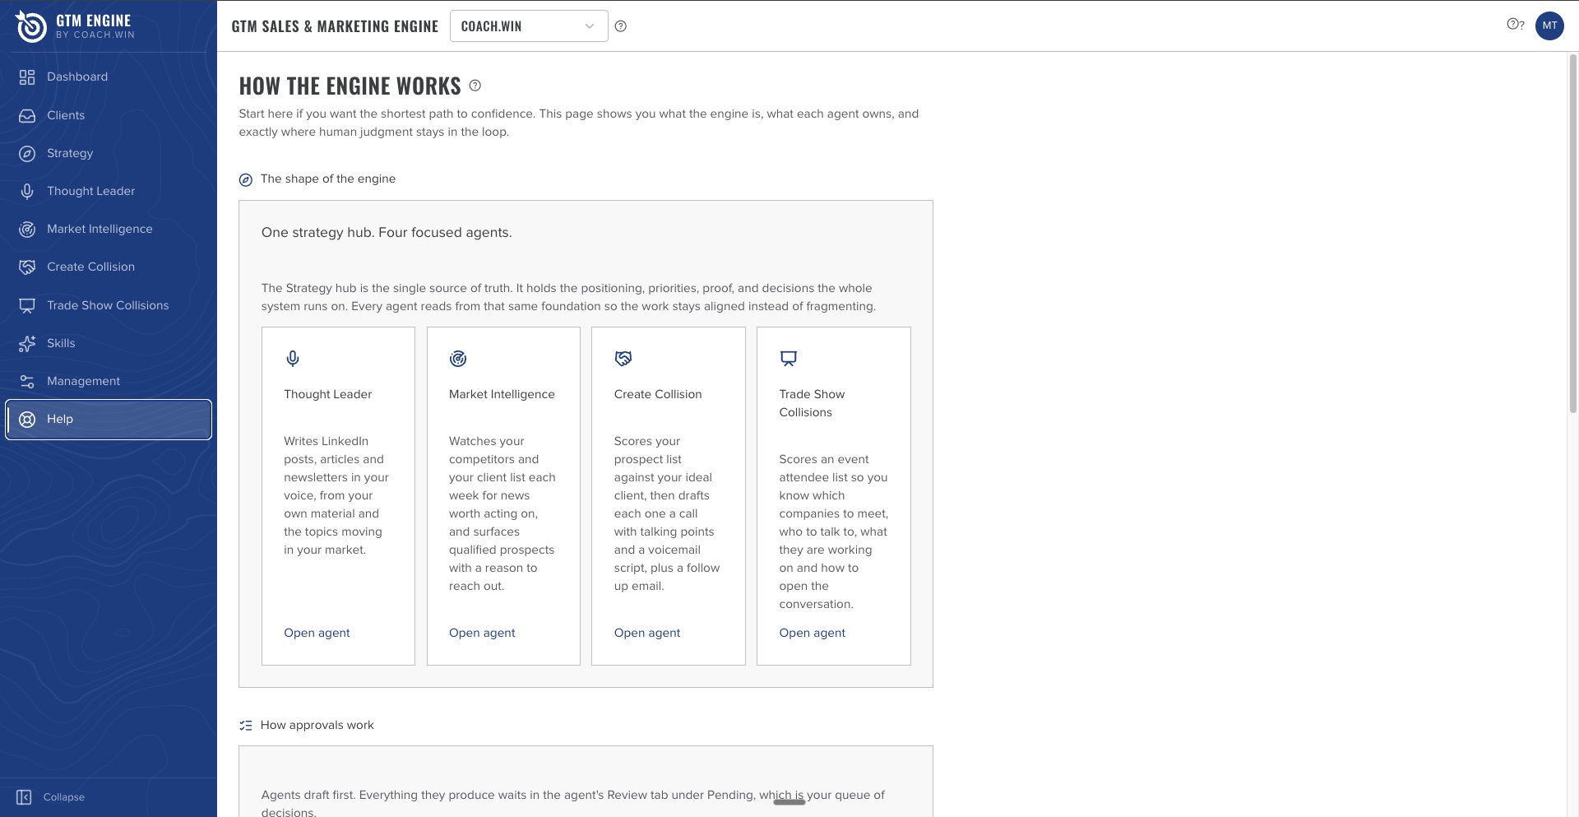Image resolution: width=1579 pixels, height=817 pixels.
Task: Click the help icon beside COACH.WIN dropdown
Action: click(x=621, y=26)
